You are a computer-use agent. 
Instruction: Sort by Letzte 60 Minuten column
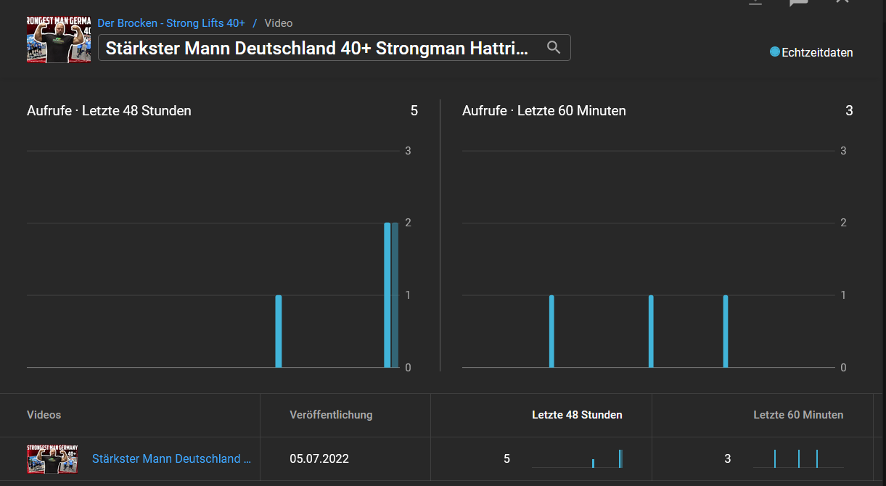tap(798, 415)
